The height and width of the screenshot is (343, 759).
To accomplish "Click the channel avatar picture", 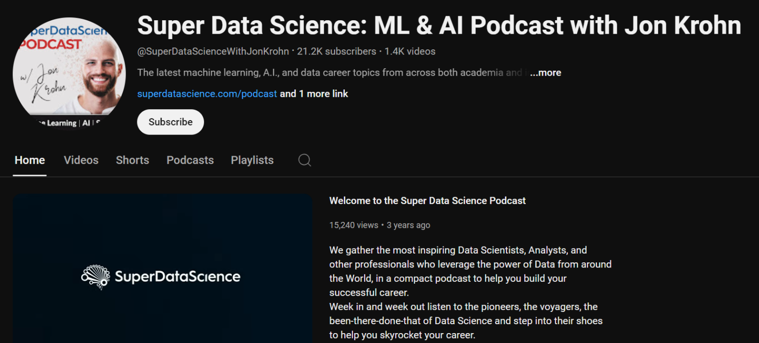I will click(x=69, y=72).
